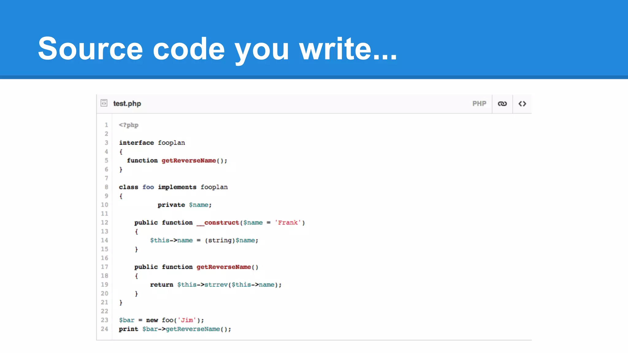Click the 'Frank' string literal

point(288,223)
